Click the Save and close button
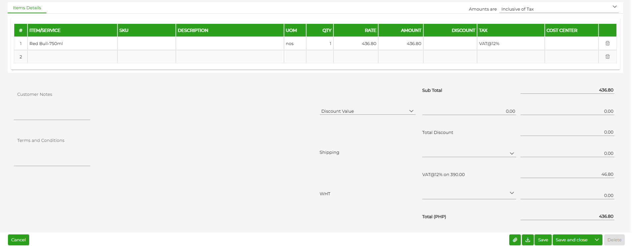The image size is (632, 246). tap(572, 240)
